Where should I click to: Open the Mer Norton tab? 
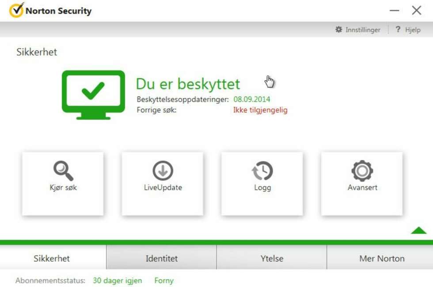point(380,257)
